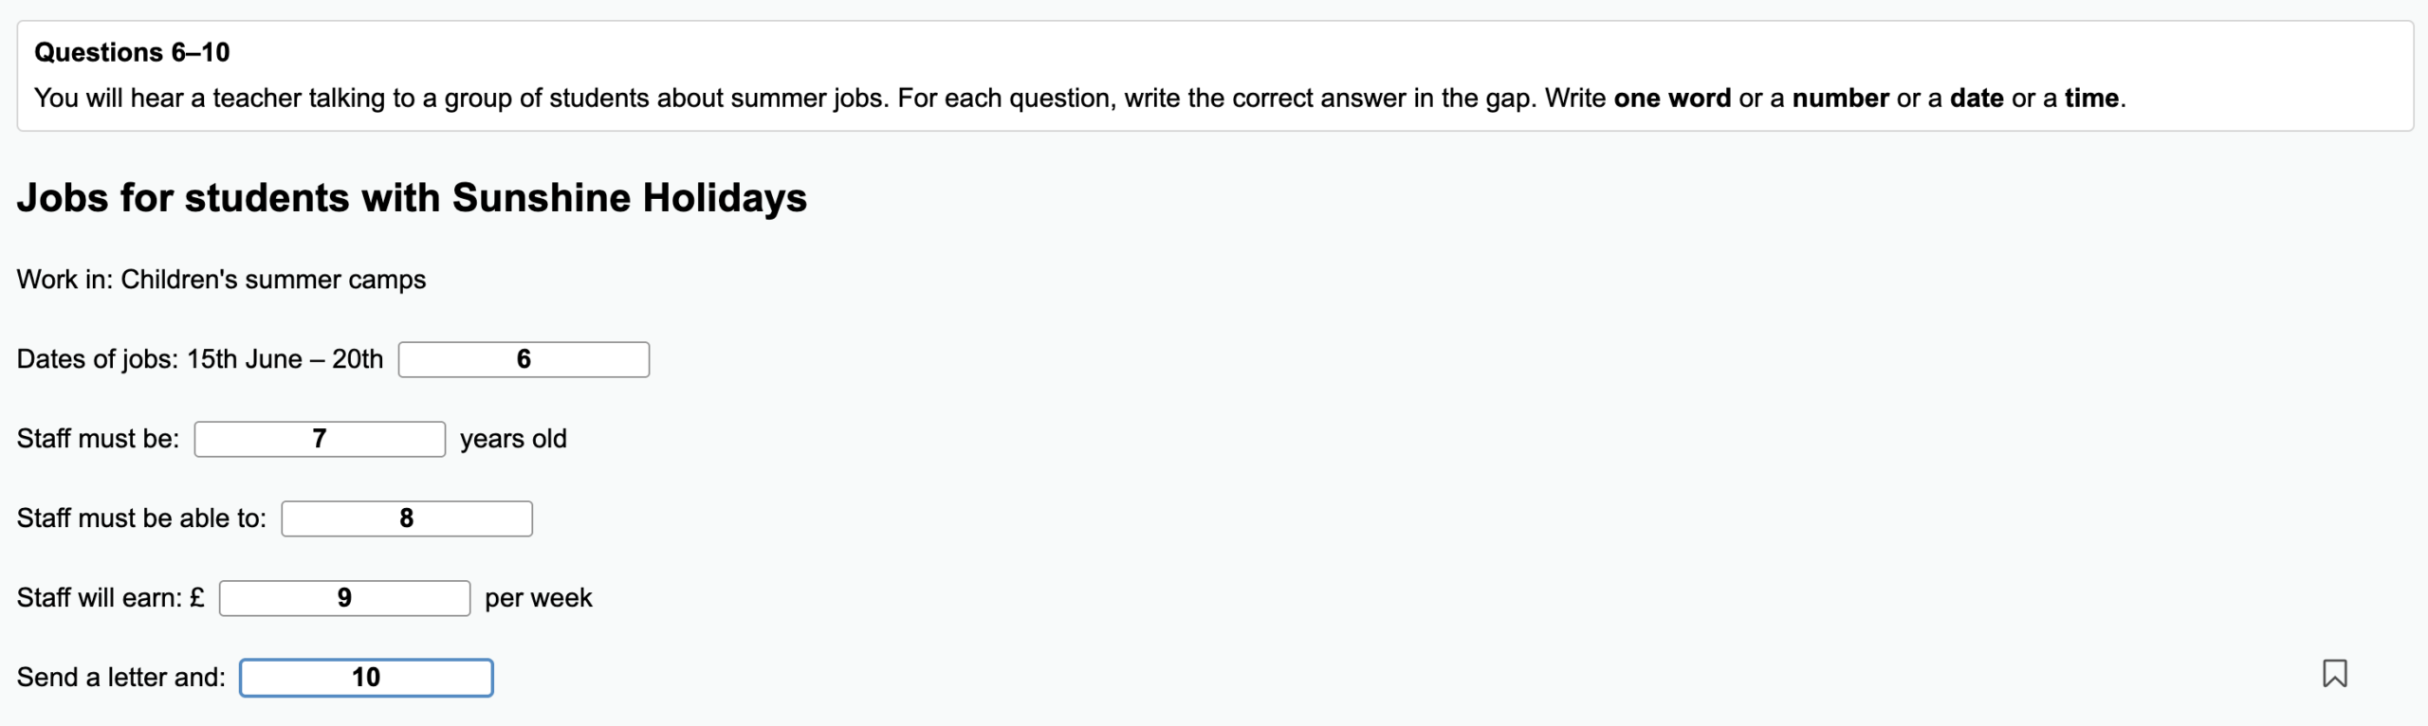Click the bold word 'number' in the instructions
This screenshot has width=2428, height=726.
(1841, 98)
